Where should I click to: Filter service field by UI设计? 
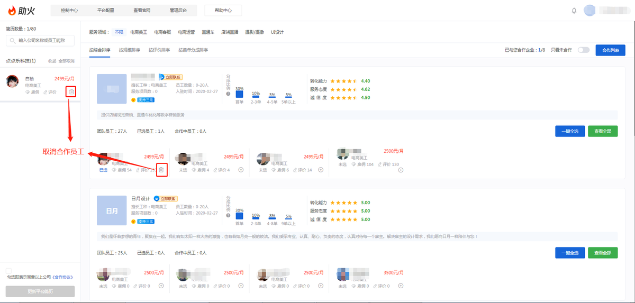pos(277,32)
